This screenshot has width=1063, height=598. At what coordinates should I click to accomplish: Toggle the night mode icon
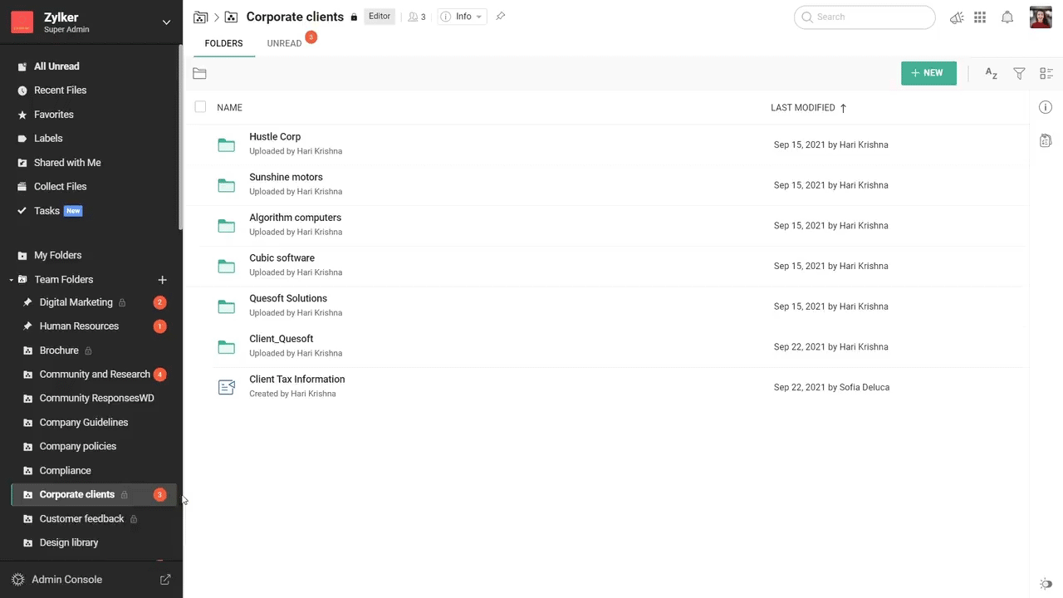1046,584
